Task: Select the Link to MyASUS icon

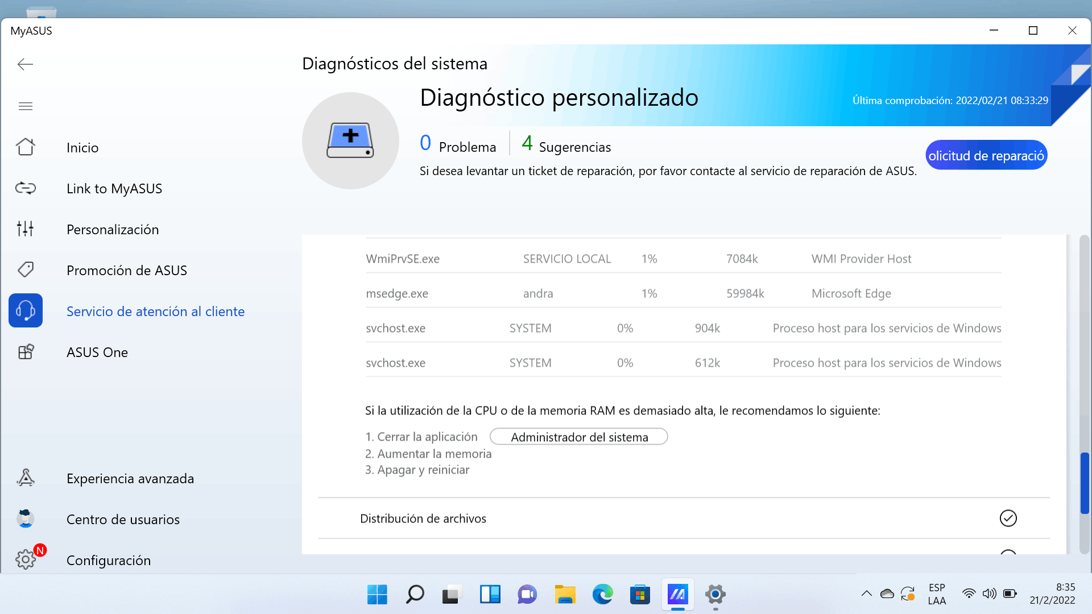Action: (x=25, y=188)
